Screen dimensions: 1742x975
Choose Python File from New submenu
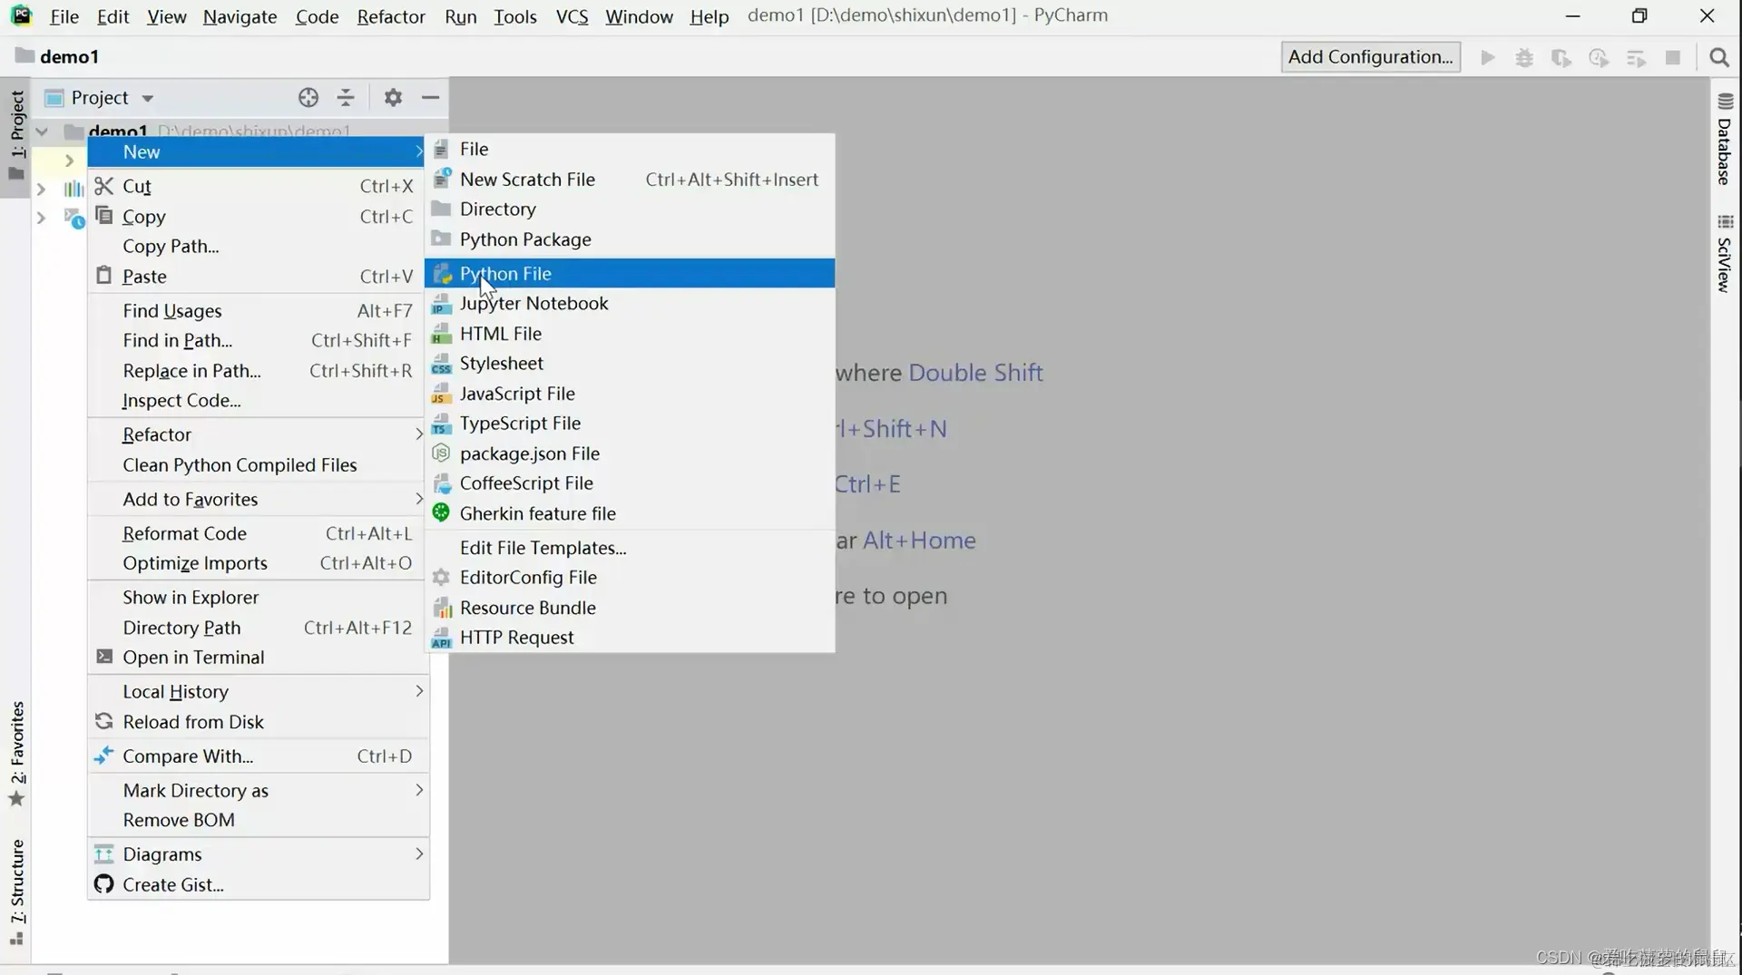(x=630, y=273)
